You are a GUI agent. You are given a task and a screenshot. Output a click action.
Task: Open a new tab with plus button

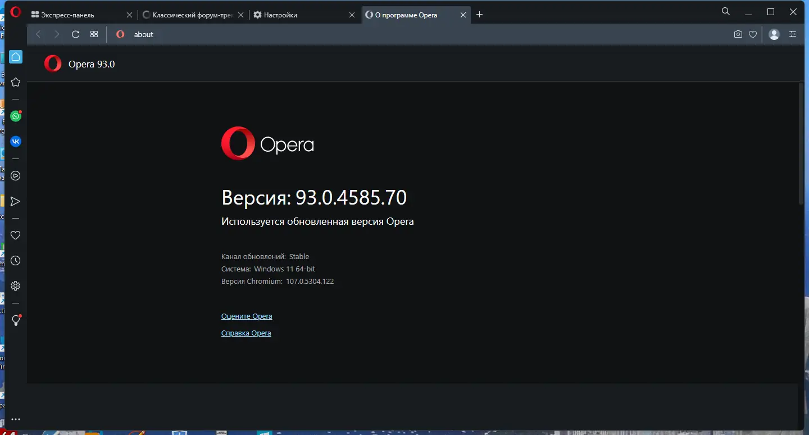479,15
